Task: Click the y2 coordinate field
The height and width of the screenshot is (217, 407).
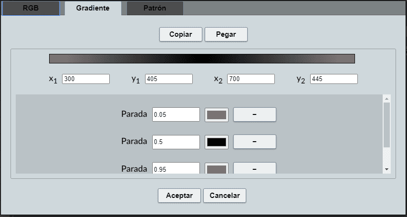Action: 334,79
